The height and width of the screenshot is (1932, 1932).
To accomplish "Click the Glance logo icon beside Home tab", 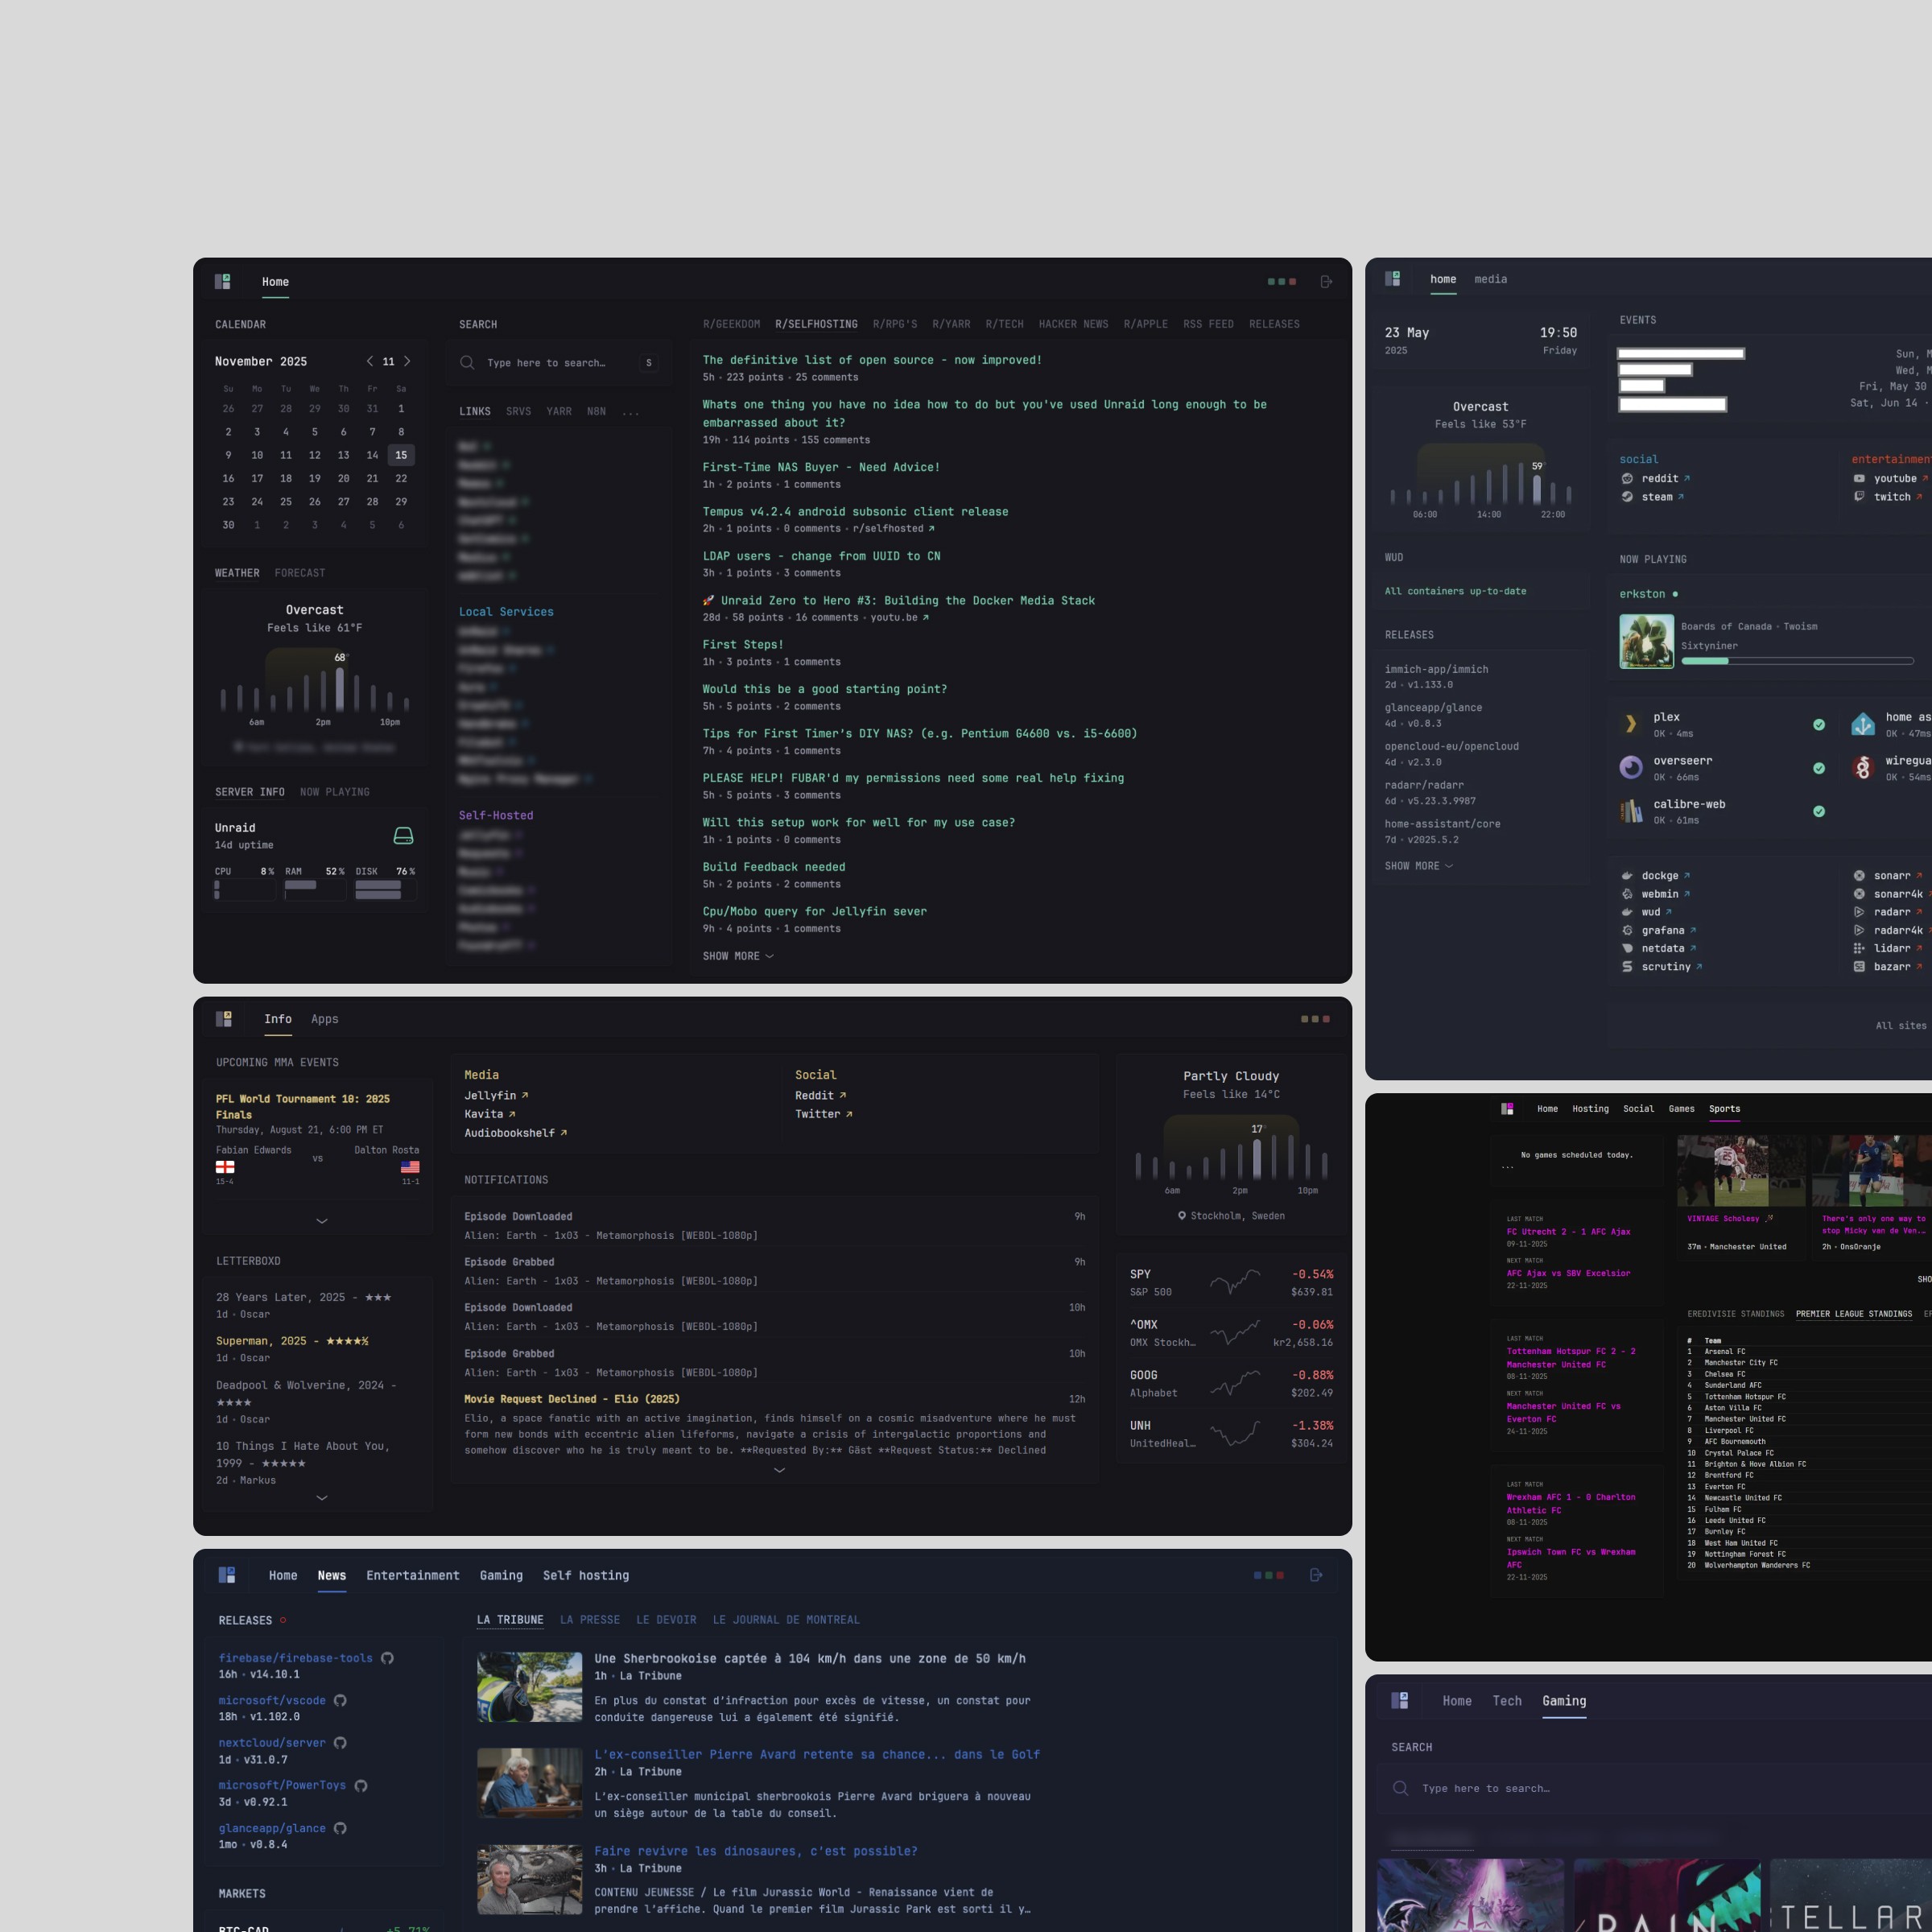I will [223, 282].
